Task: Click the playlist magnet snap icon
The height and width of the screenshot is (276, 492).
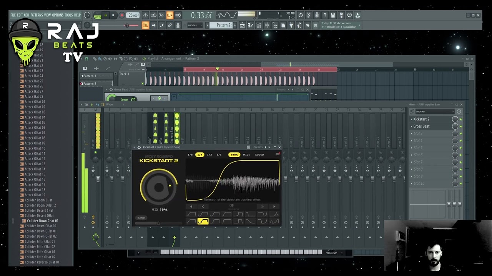Action: click(86, 59)
